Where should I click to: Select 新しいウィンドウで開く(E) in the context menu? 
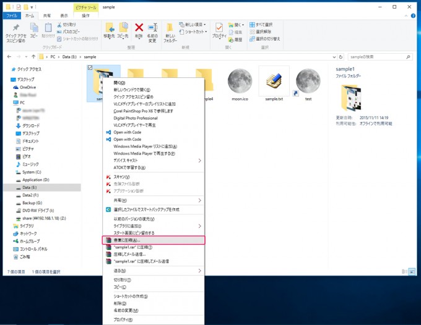(x=154, y=90)
